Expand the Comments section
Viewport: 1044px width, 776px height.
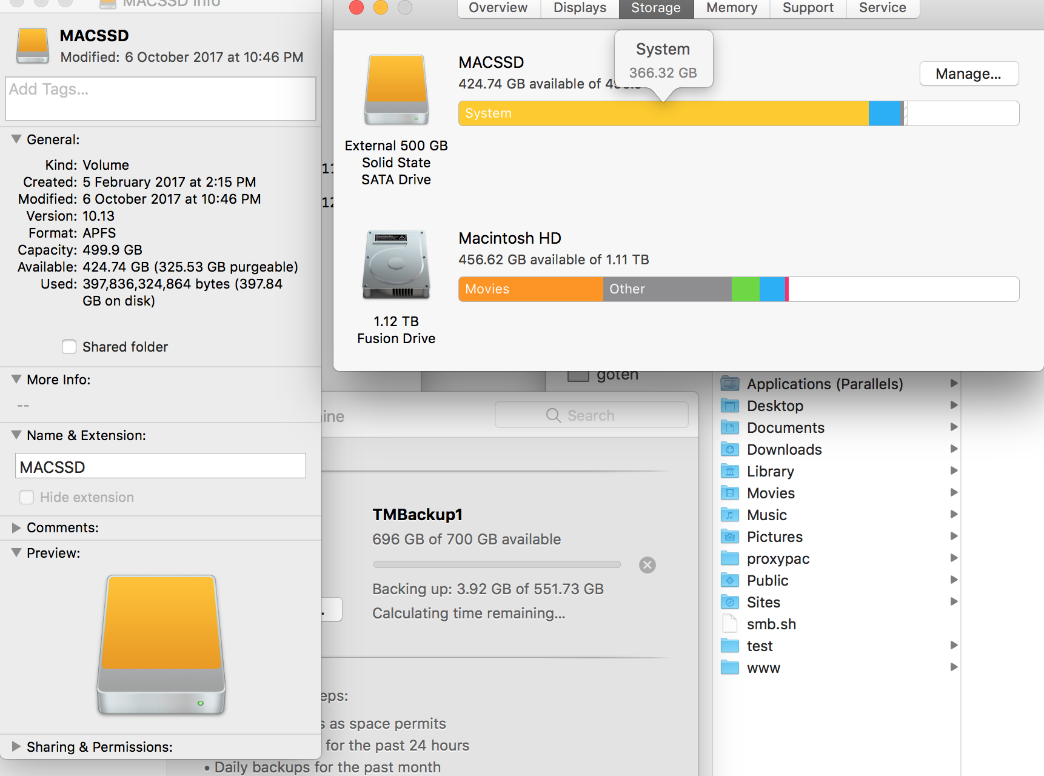click(x=16, y=527)
